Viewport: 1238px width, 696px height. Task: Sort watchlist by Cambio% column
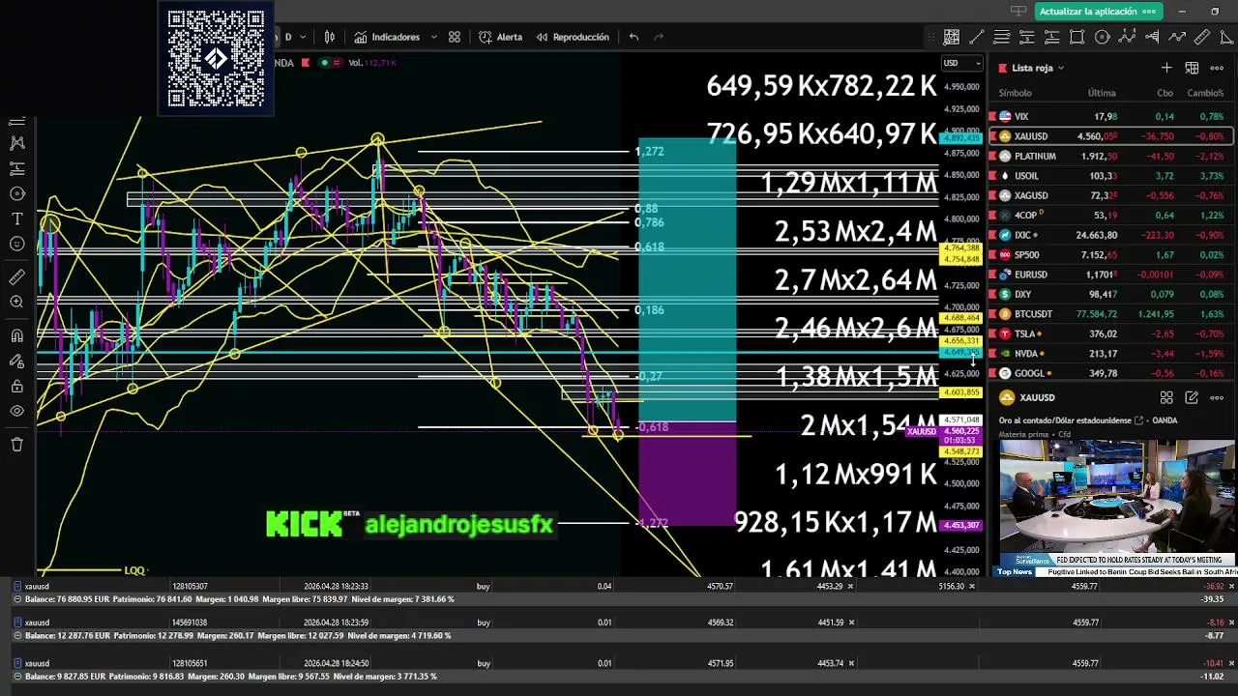(x=1205, y=93)
